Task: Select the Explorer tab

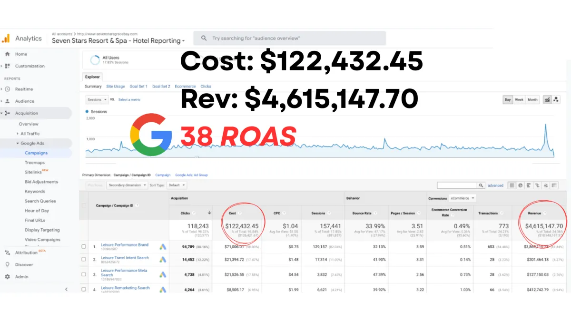Action: (x=92, y=77)
